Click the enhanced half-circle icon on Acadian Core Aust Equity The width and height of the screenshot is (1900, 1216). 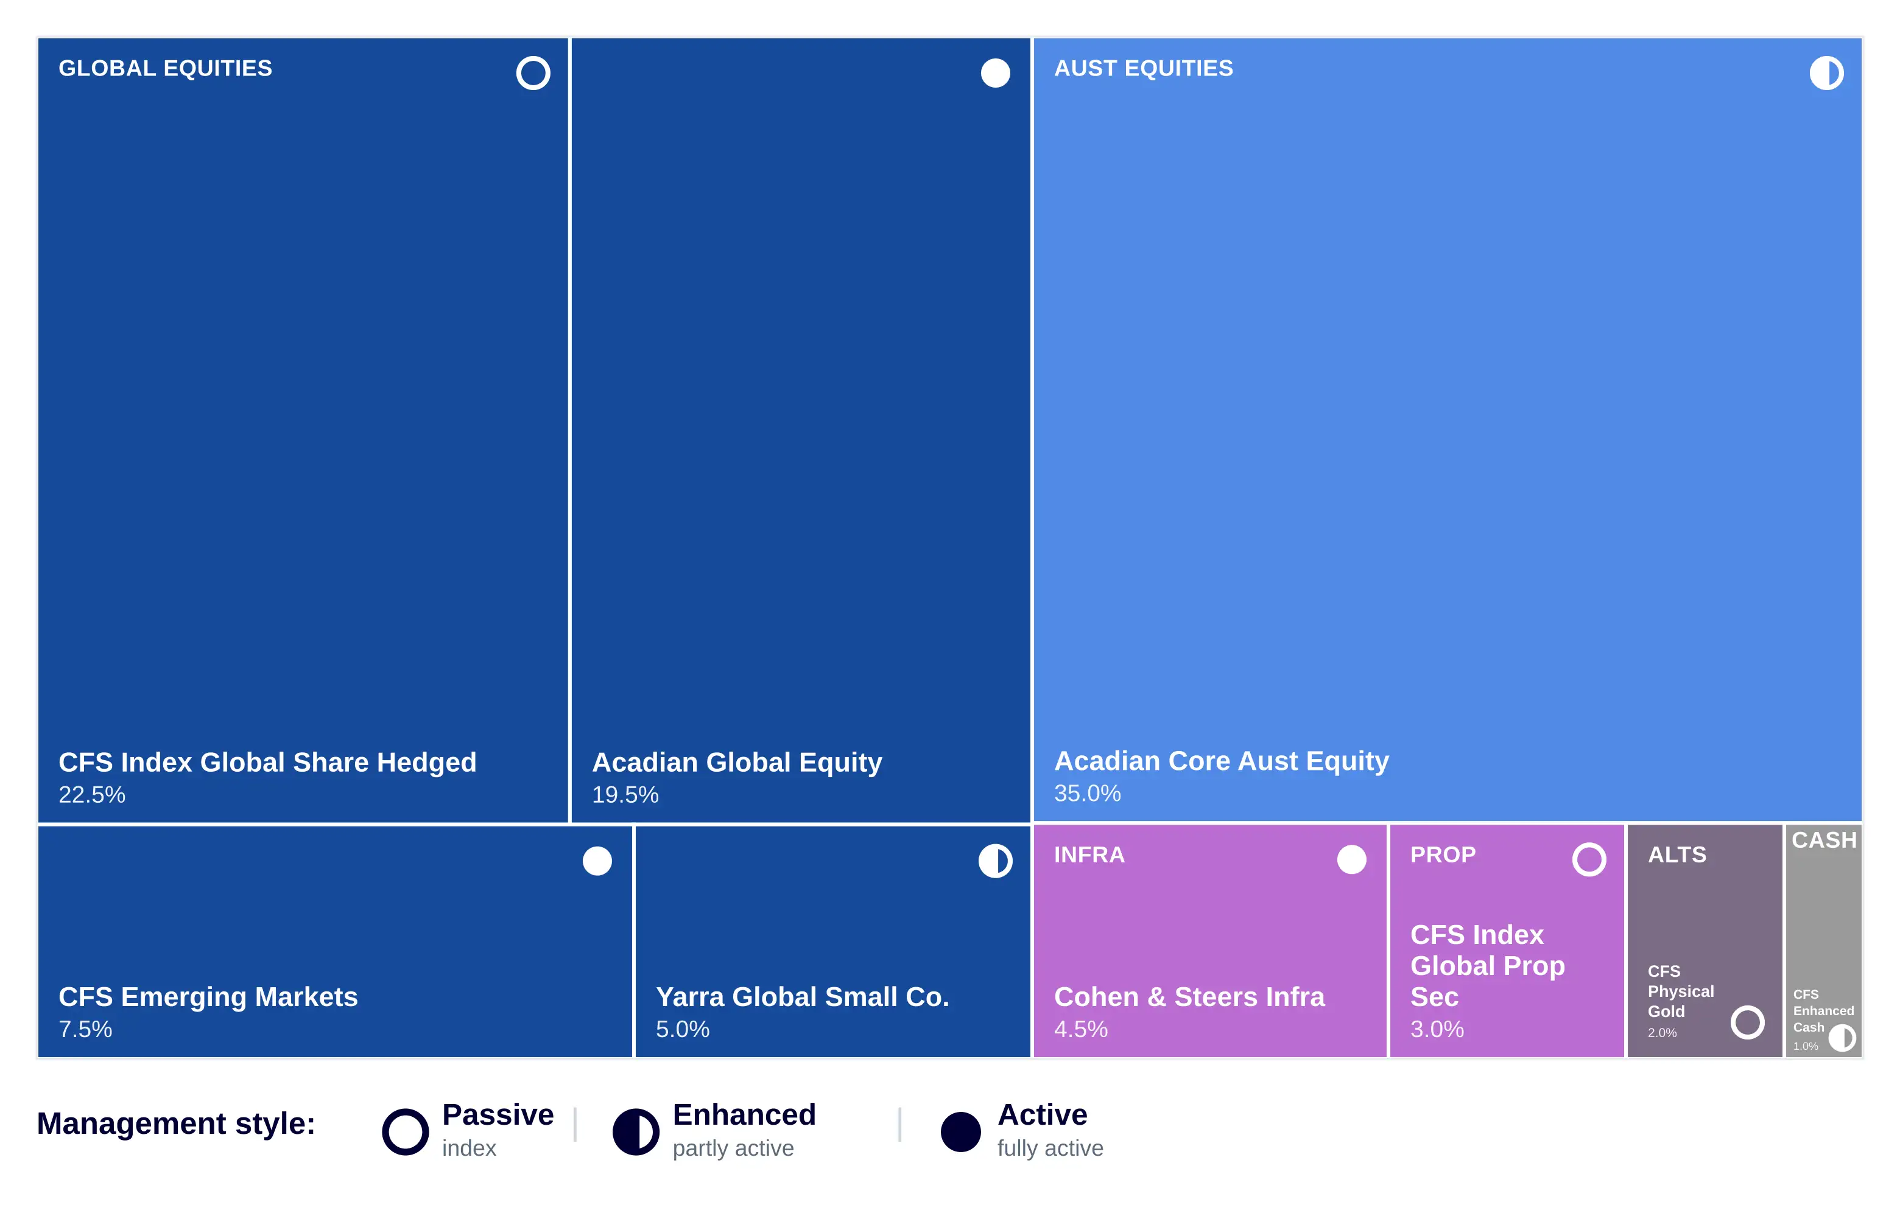click(1826, 72)
